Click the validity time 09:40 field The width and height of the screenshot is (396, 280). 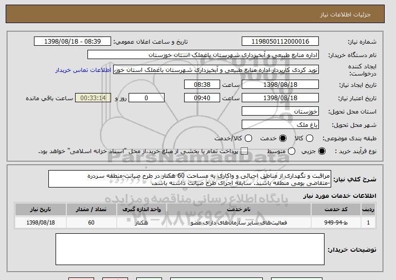(x=202, y=98)
